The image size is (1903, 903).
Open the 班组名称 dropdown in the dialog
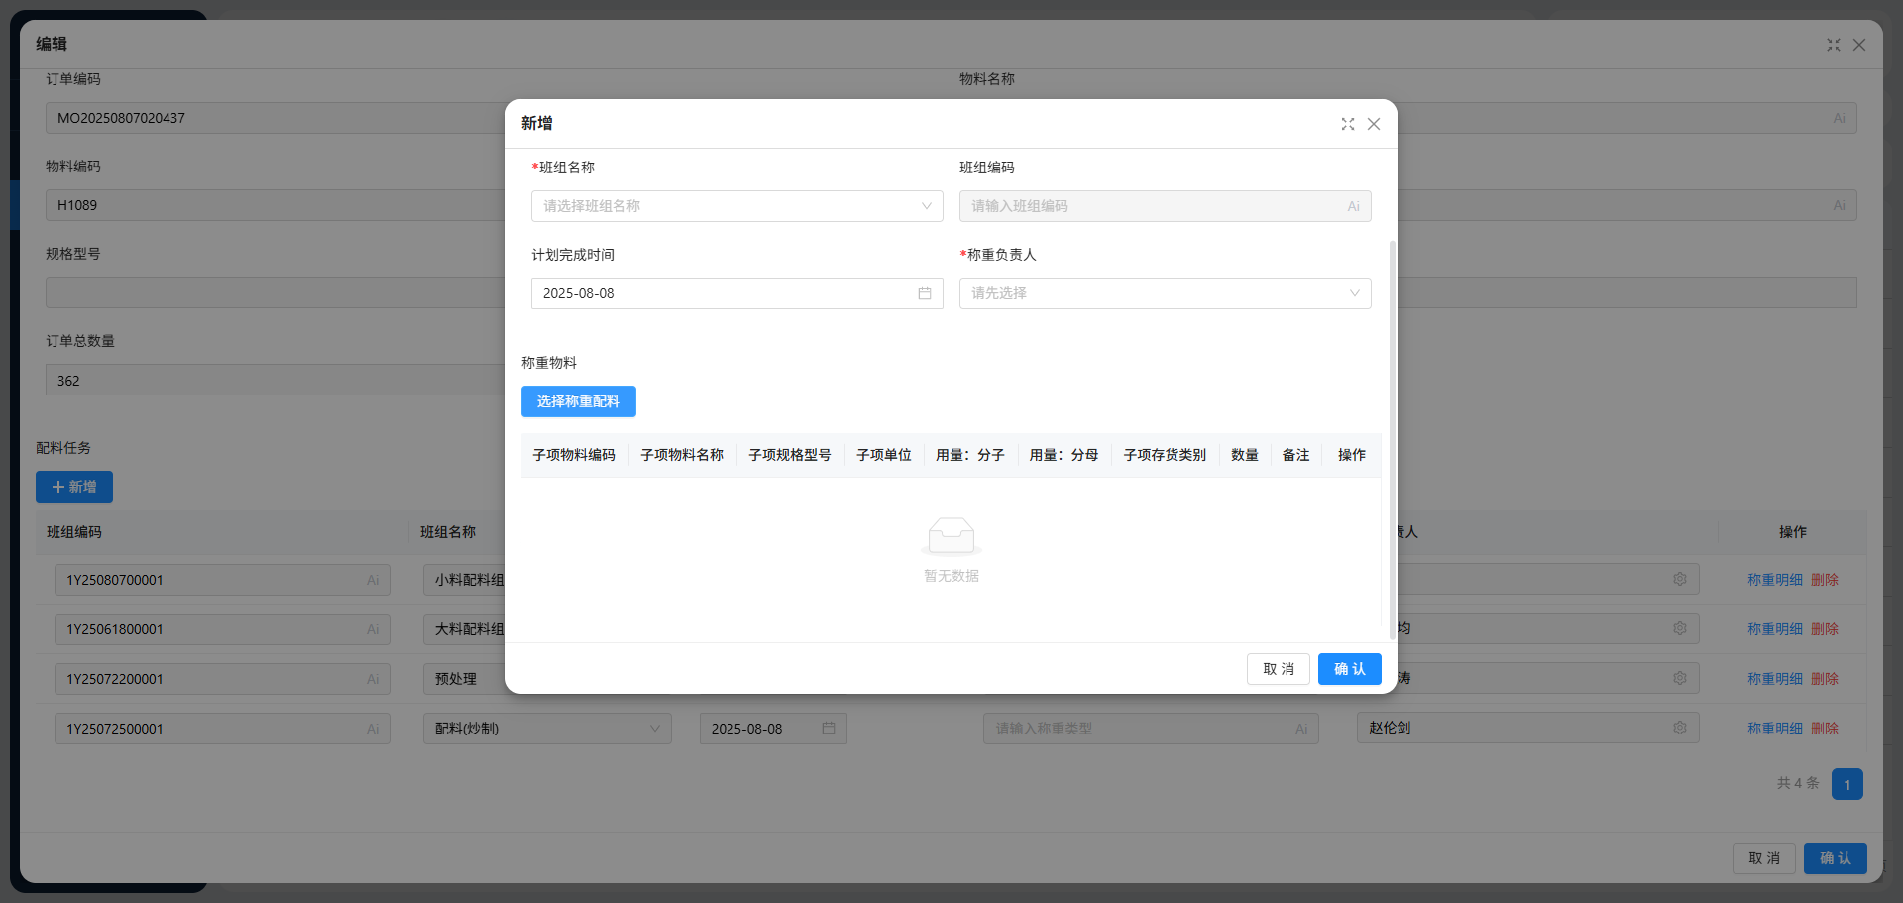pos(737,206)
